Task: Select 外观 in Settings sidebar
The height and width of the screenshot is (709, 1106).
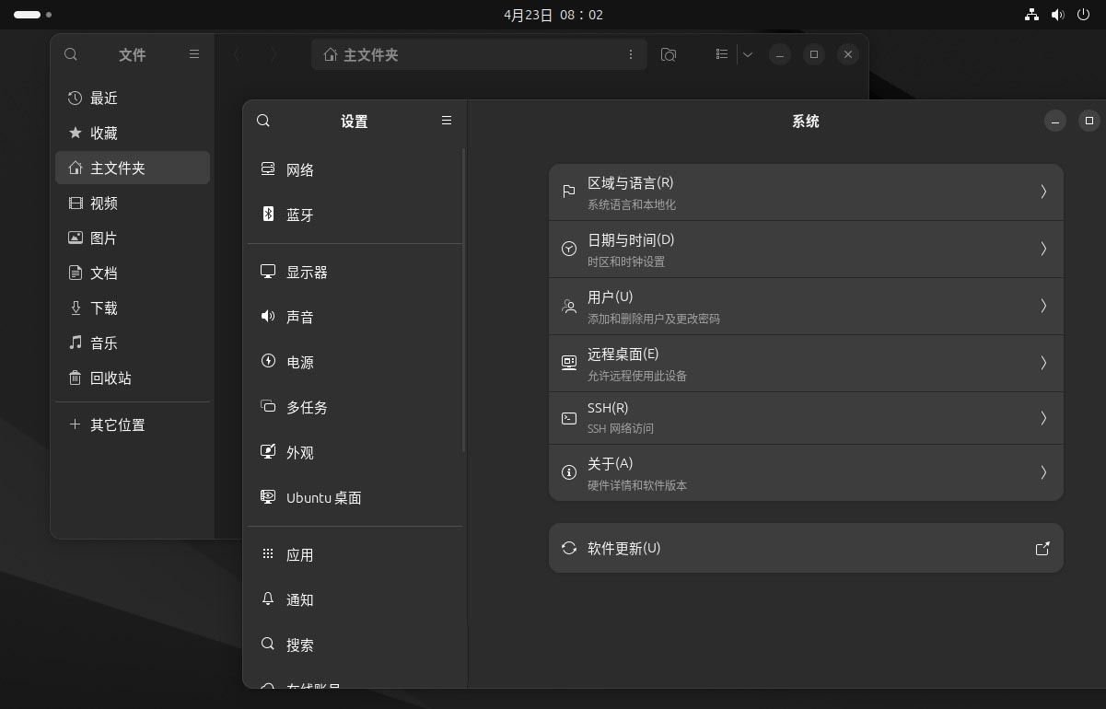Action: click(x=300, y=452)
